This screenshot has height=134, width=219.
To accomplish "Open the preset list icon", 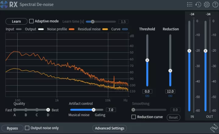I will click(189, 5).
